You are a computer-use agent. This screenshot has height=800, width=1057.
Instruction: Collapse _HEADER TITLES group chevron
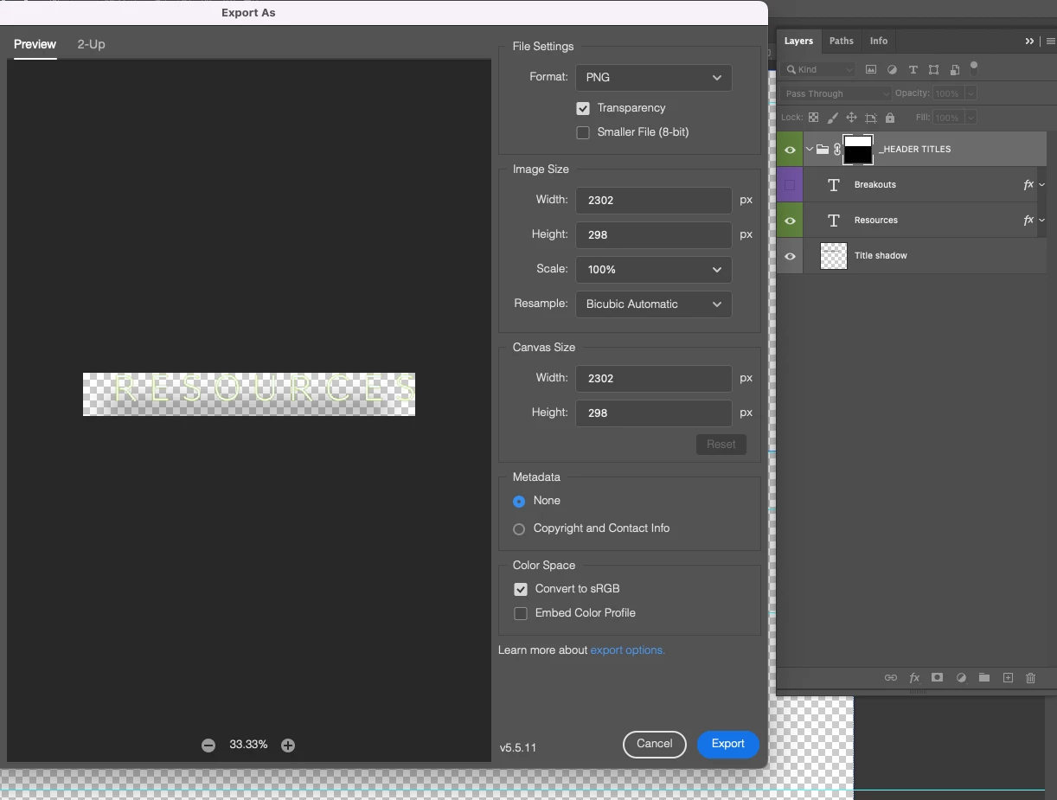tap(810, 150)
